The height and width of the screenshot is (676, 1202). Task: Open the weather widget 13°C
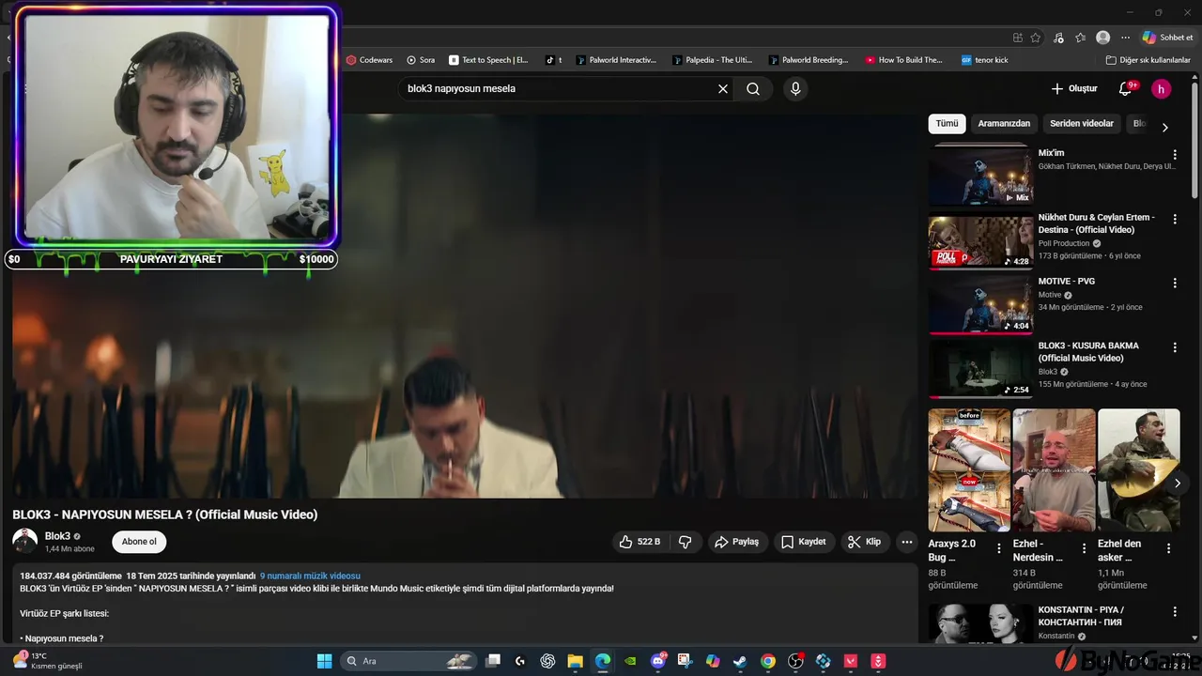tap(49, 661)
